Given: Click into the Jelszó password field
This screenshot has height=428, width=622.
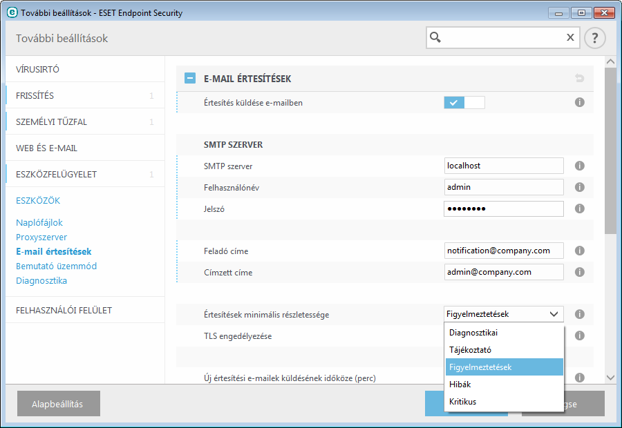Looking at the screenshot, I should (x=504, y=208).
